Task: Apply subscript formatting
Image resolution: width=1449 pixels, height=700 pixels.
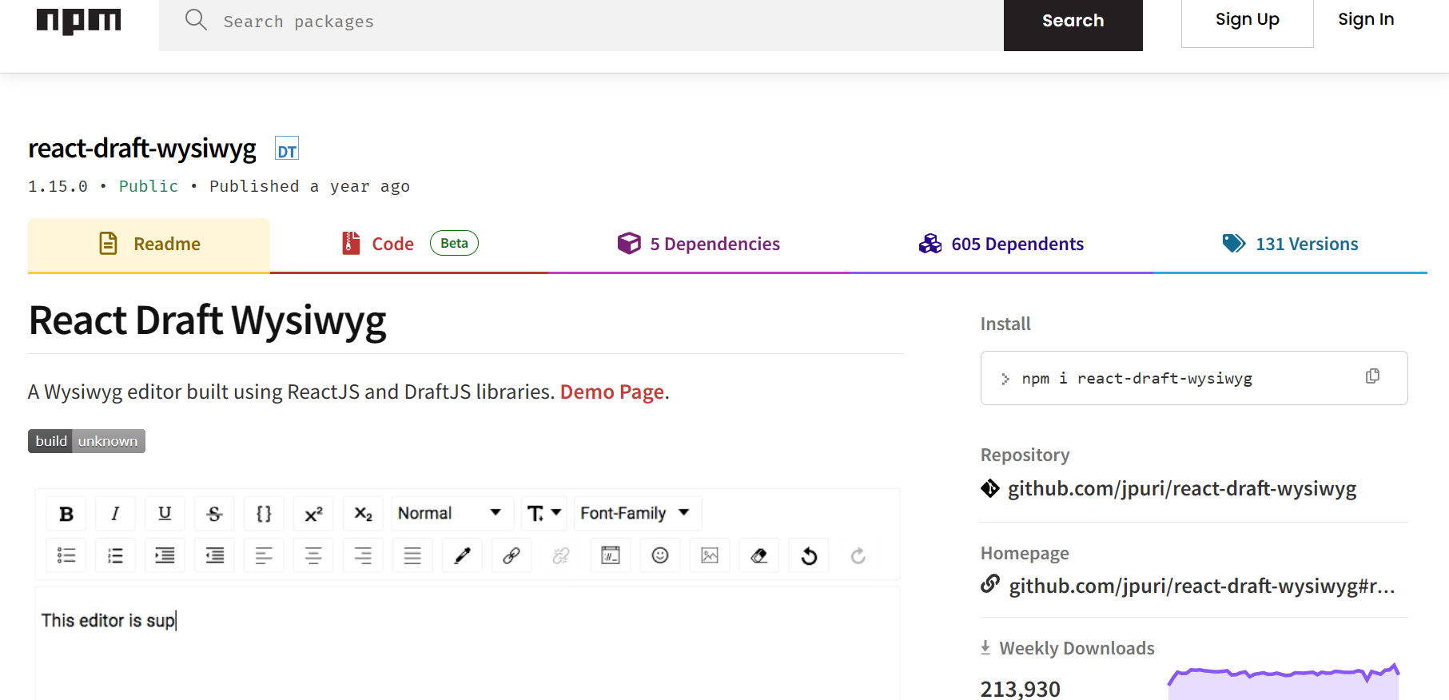Action: click(x=363, y=514)
